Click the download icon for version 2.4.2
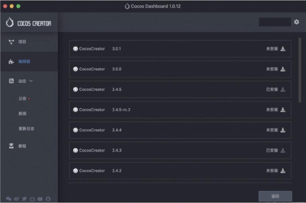306x203 pixels. [x=283, y=171]
